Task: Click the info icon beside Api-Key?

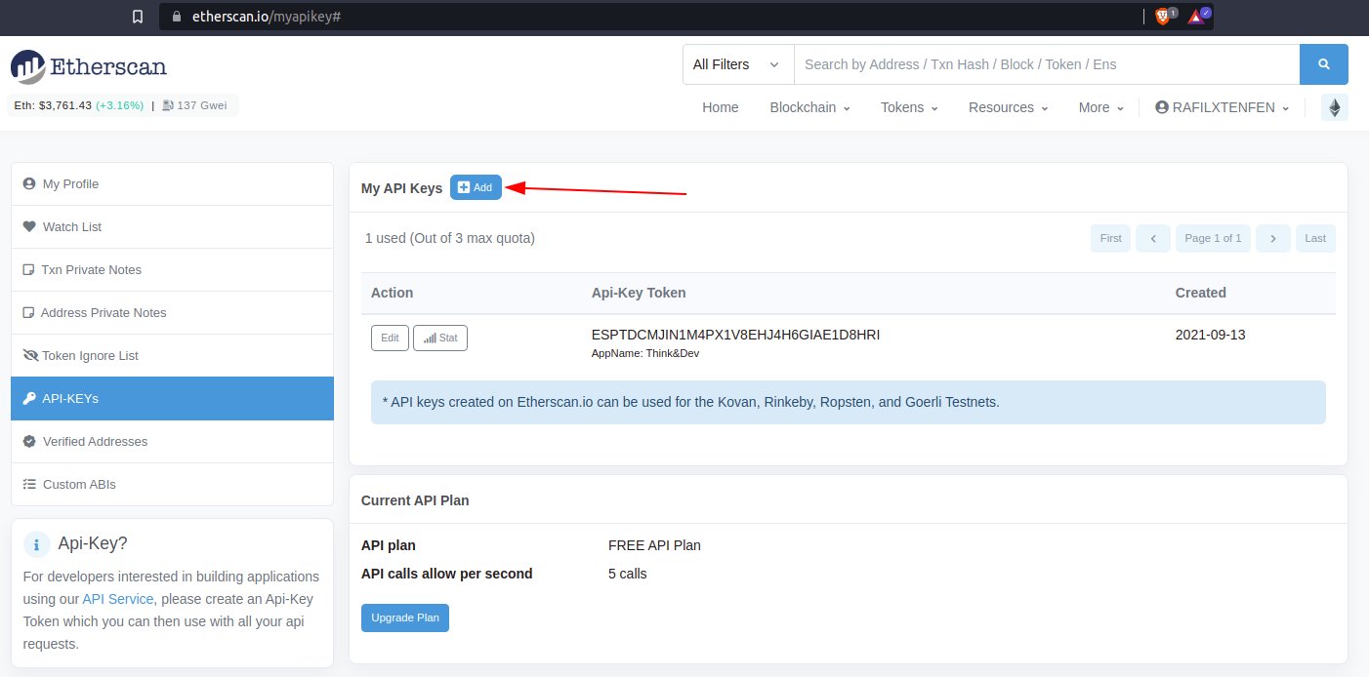Action: [36, 544]
